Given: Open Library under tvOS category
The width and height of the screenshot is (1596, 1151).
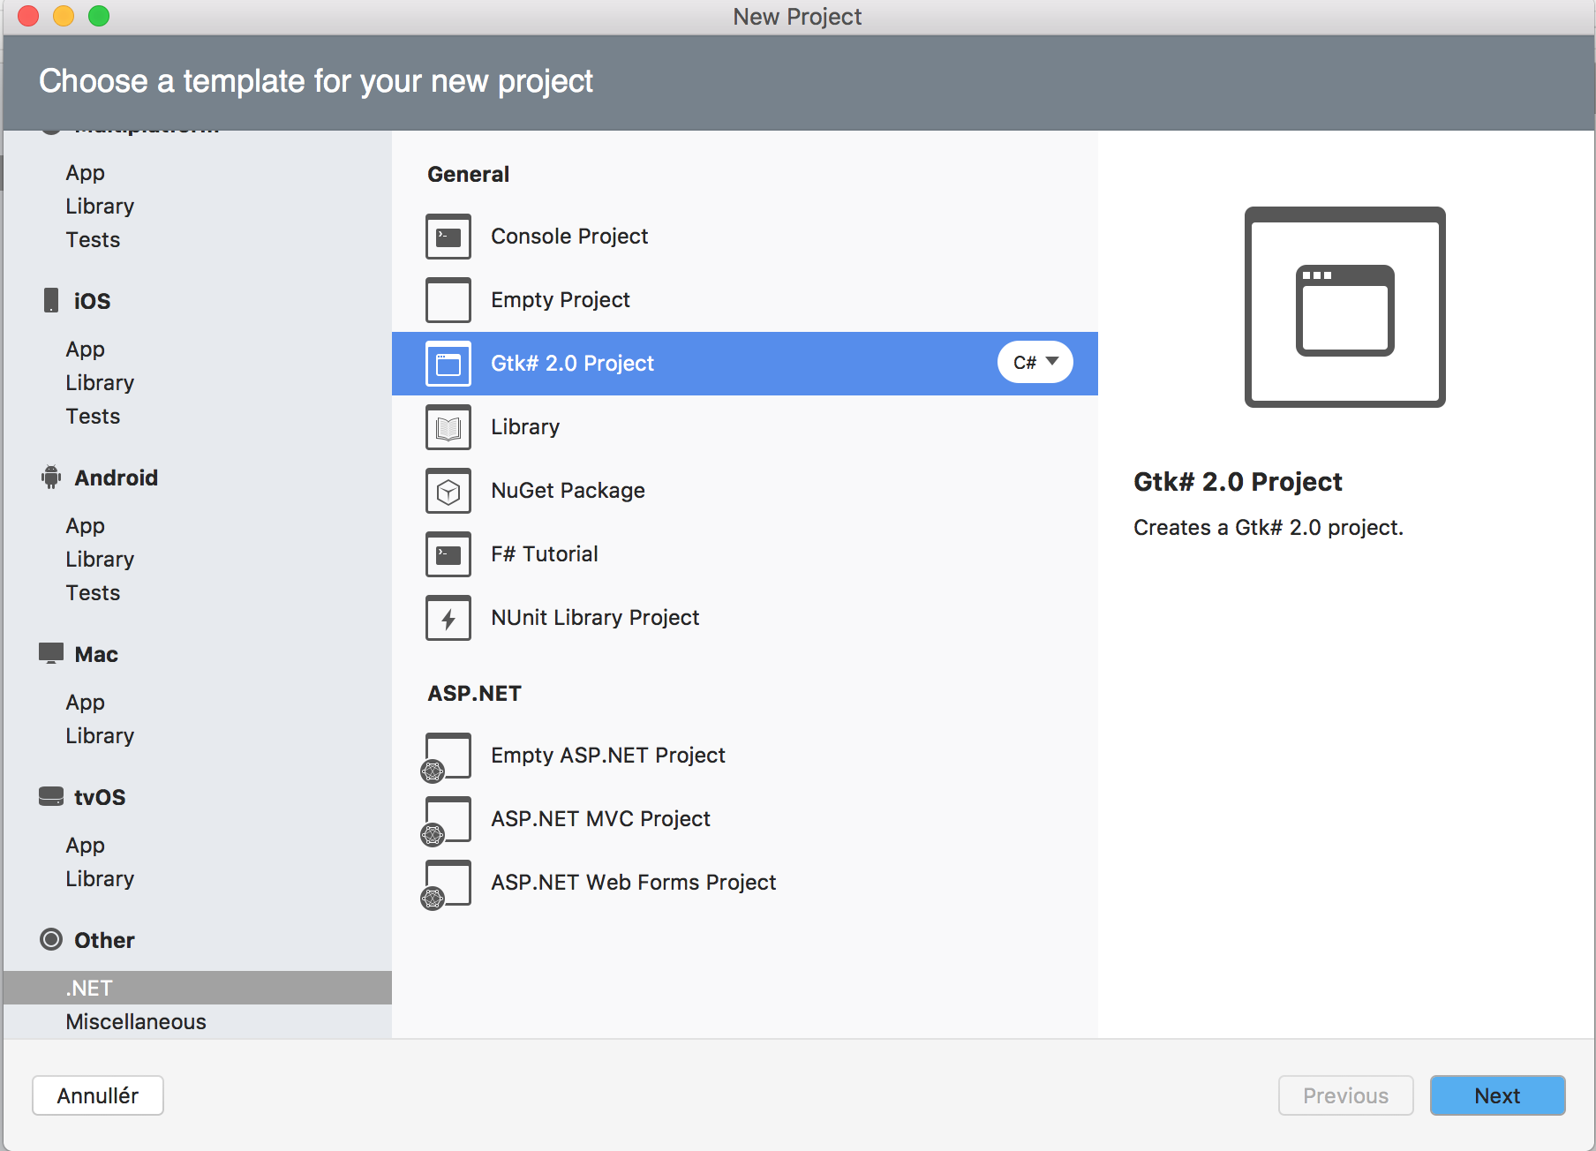Looking at the screenshot, I should tap(100, 879).
